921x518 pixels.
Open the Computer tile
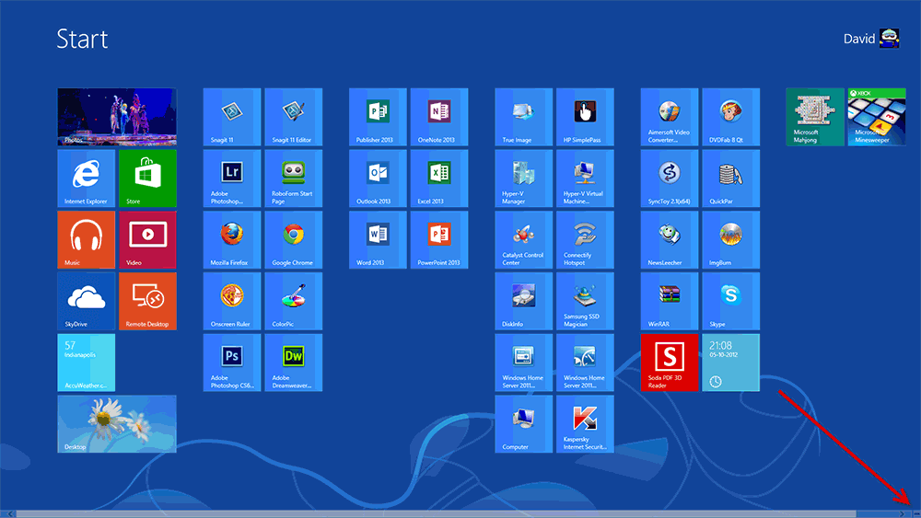(x=523, y=423)
